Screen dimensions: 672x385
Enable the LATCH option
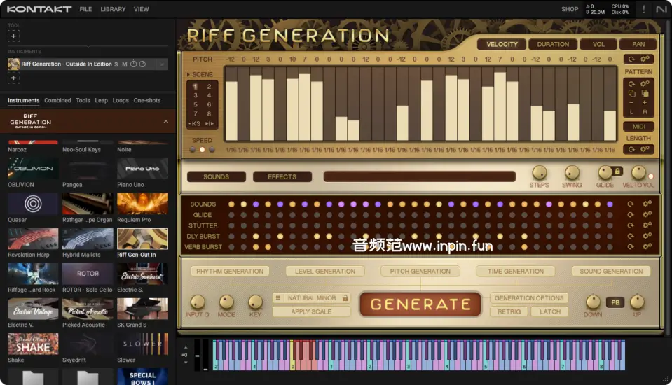(550, 311)
